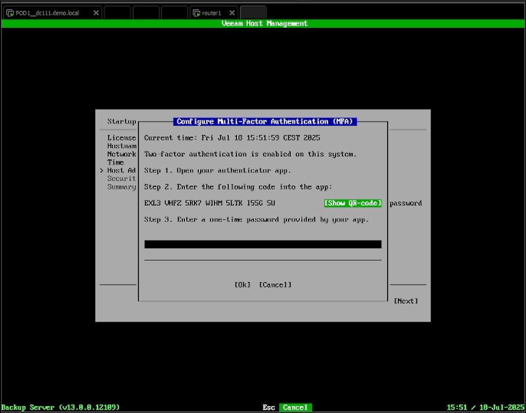Close the POD1_dc111.demo.local tab
Screen dimensions: 526x413
point(96,13)
